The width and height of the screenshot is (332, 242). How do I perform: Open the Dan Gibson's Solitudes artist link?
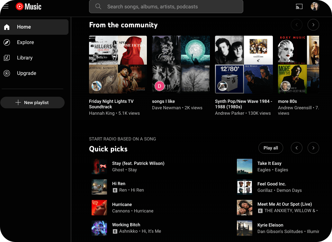coord(280,232)
